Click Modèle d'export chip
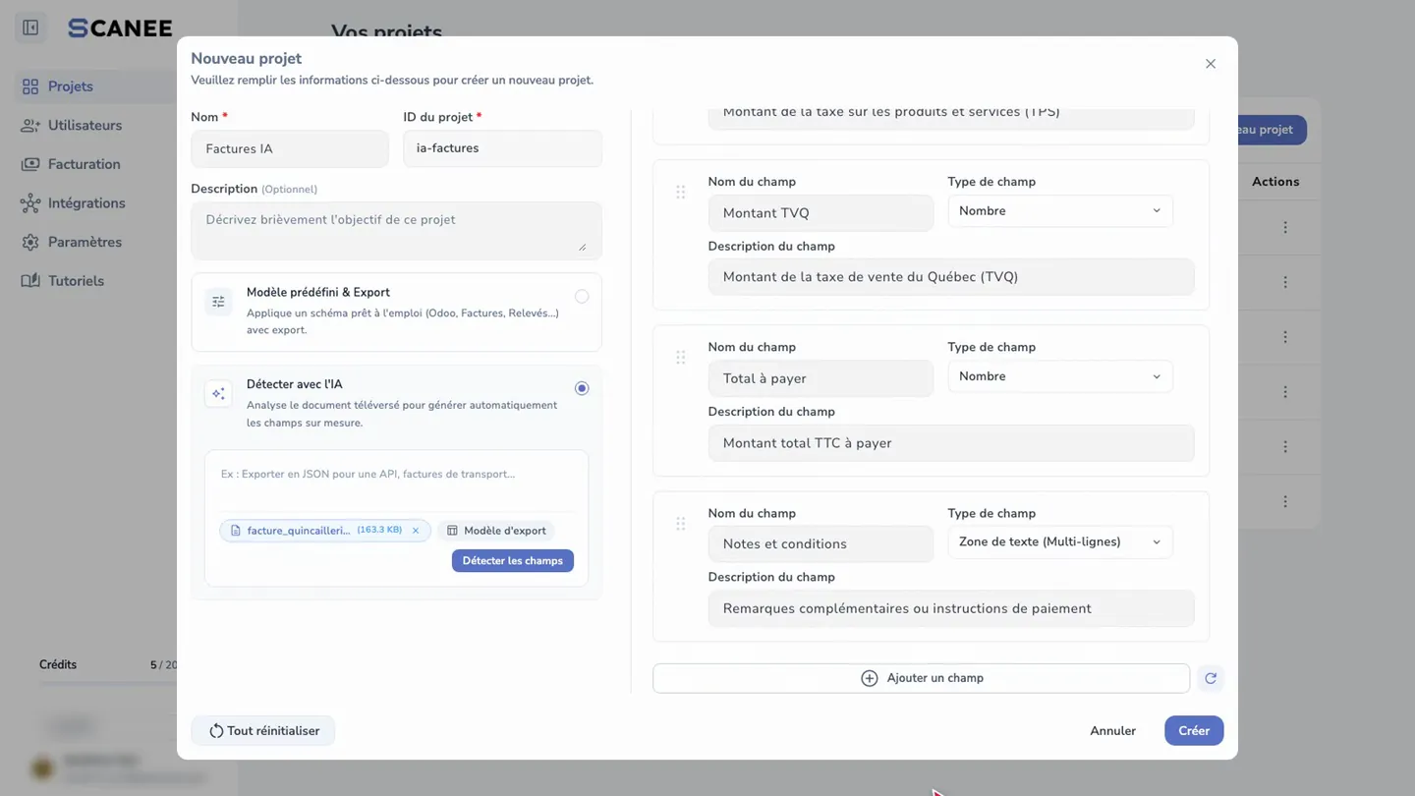 click(496, 531)
